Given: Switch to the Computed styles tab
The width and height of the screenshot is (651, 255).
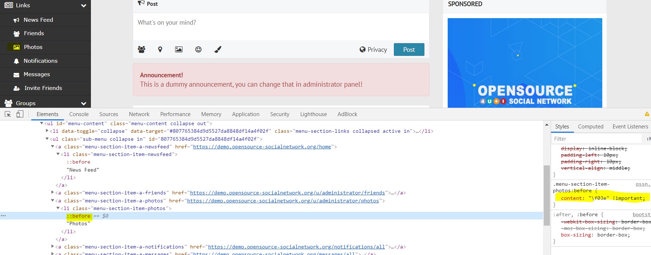Looking at the screenshot, I should click(590, 127).
